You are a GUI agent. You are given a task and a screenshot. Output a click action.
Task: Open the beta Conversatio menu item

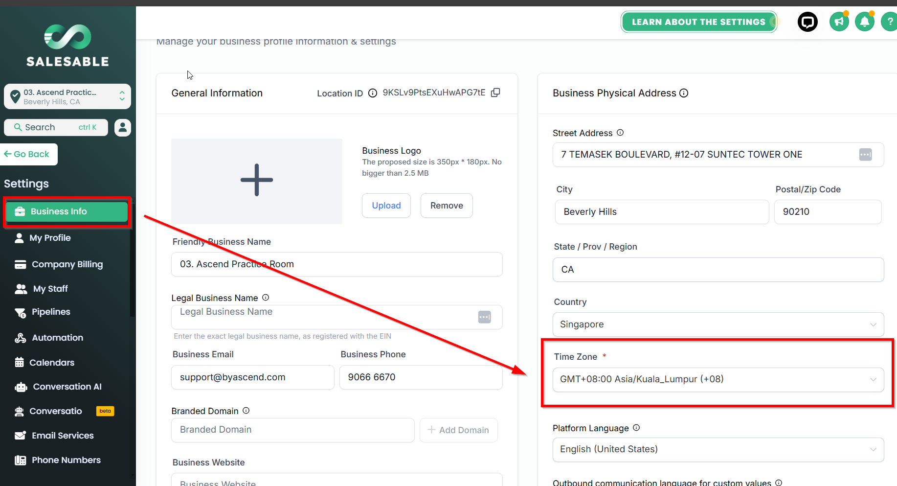[64, 411]
